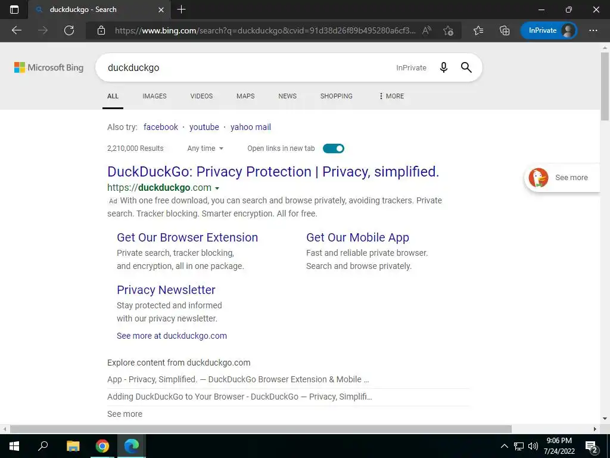
Task: Open the notification center icon
Action: (x=592, y=447)
